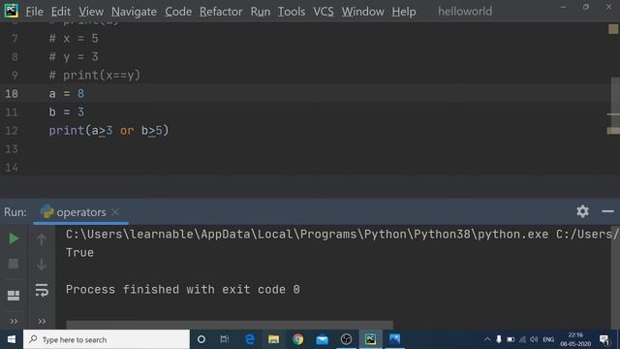
Task: Click the ENG language indicator
Action: [x=548, y=339]
